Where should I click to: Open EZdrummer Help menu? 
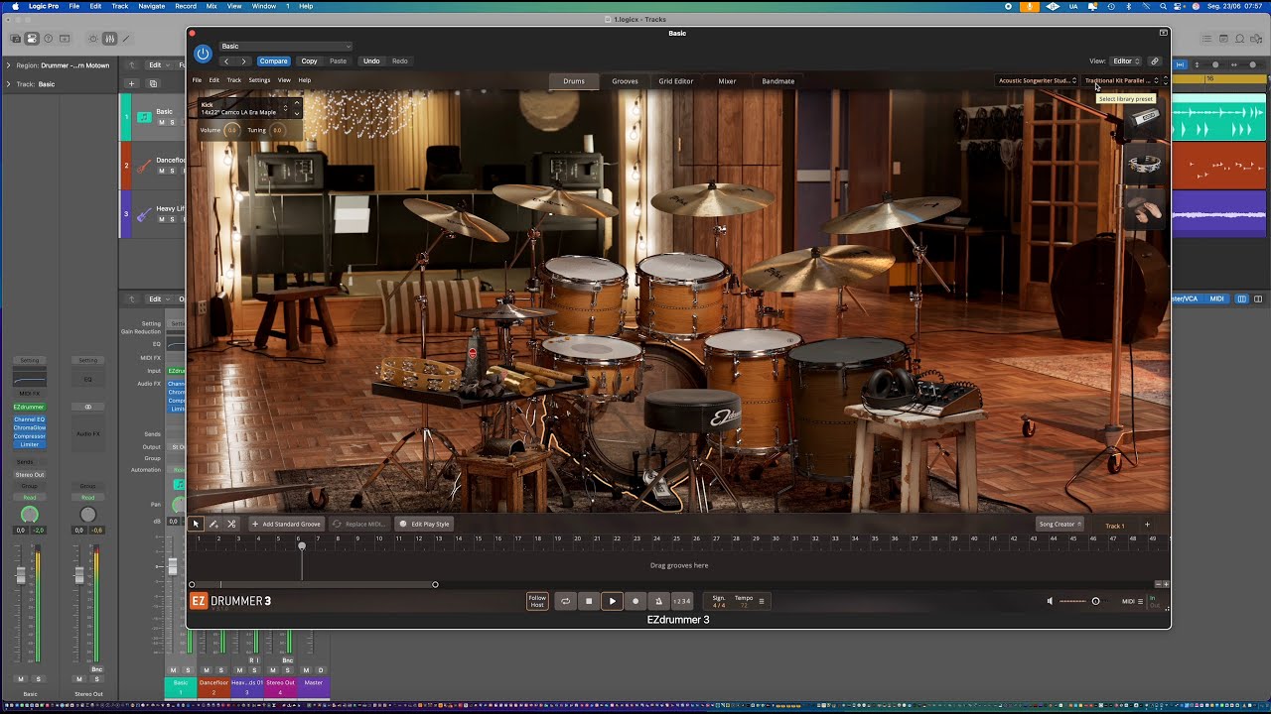point(305,80)
